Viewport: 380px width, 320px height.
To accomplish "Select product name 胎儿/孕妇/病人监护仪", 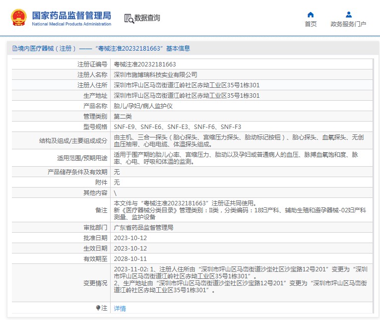I will pos(143,106).
